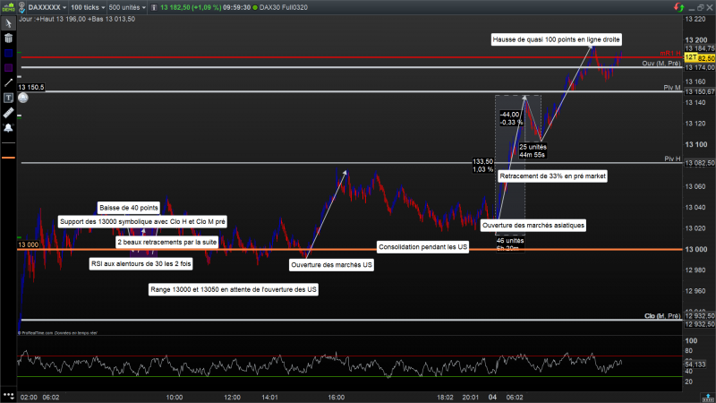716x403 pixels.
Task: Select the '2 beaux retracements par la suite' note
Action: click(167, 242)
